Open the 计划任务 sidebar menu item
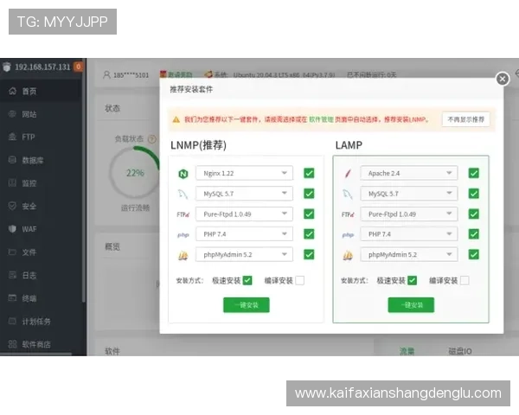This screenshot has height=415, width=519. pos(41,322)
